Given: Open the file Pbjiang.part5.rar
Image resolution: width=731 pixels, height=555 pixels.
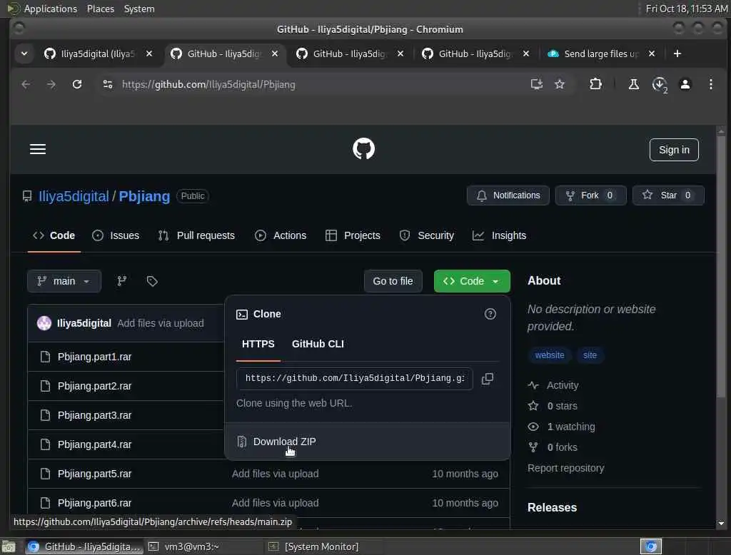Looking at the screenshot, I should (x=95, y=474).
